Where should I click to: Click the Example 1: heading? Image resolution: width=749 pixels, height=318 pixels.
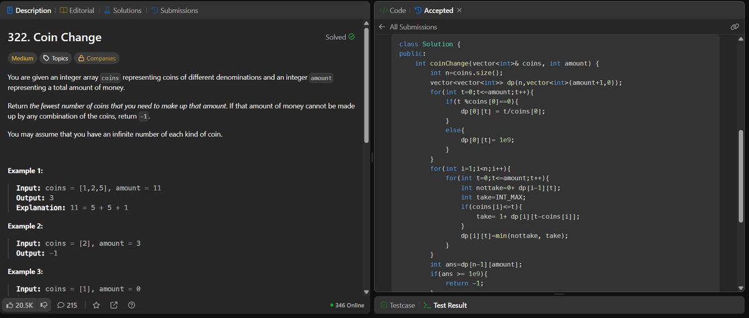25,171
